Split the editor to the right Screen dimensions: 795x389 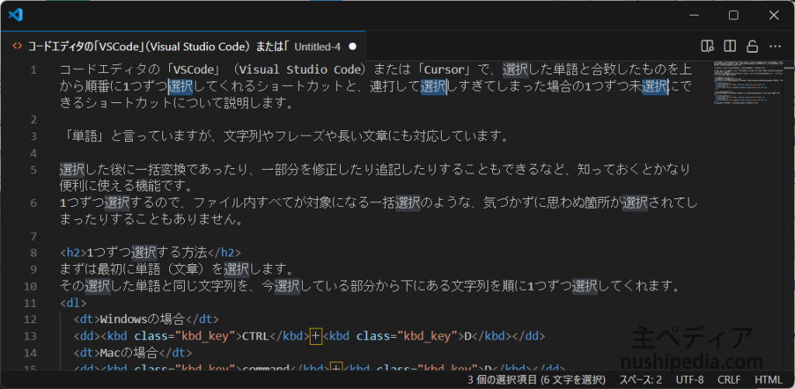730,46
